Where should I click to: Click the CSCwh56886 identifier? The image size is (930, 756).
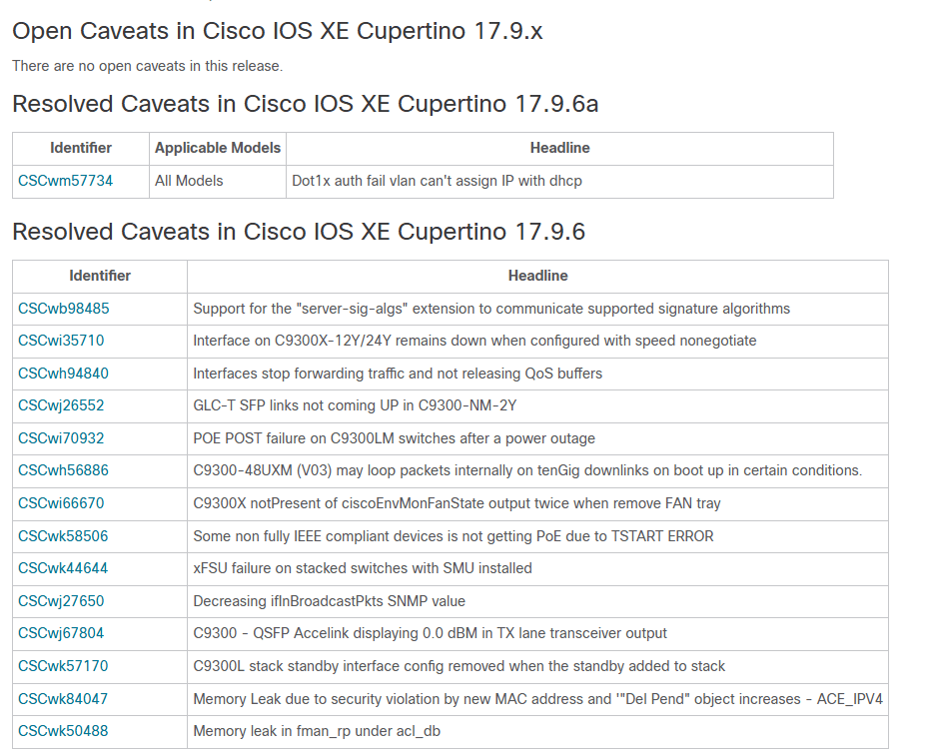point(63,470)
